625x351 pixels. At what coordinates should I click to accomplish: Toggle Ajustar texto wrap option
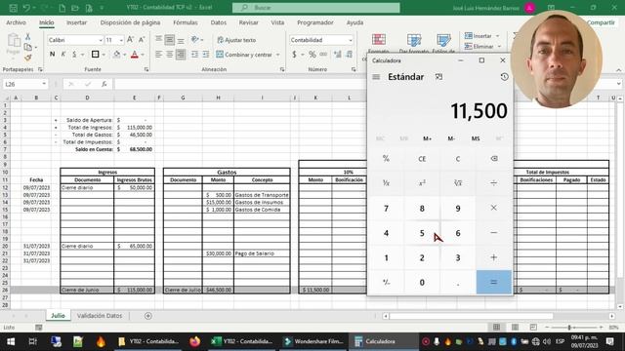[236, 40]
